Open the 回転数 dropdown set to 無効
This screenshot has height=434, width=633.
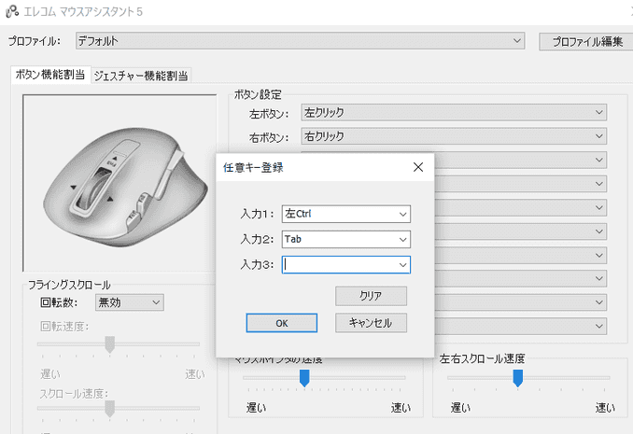pyautogui.click(x=129, y=301)
